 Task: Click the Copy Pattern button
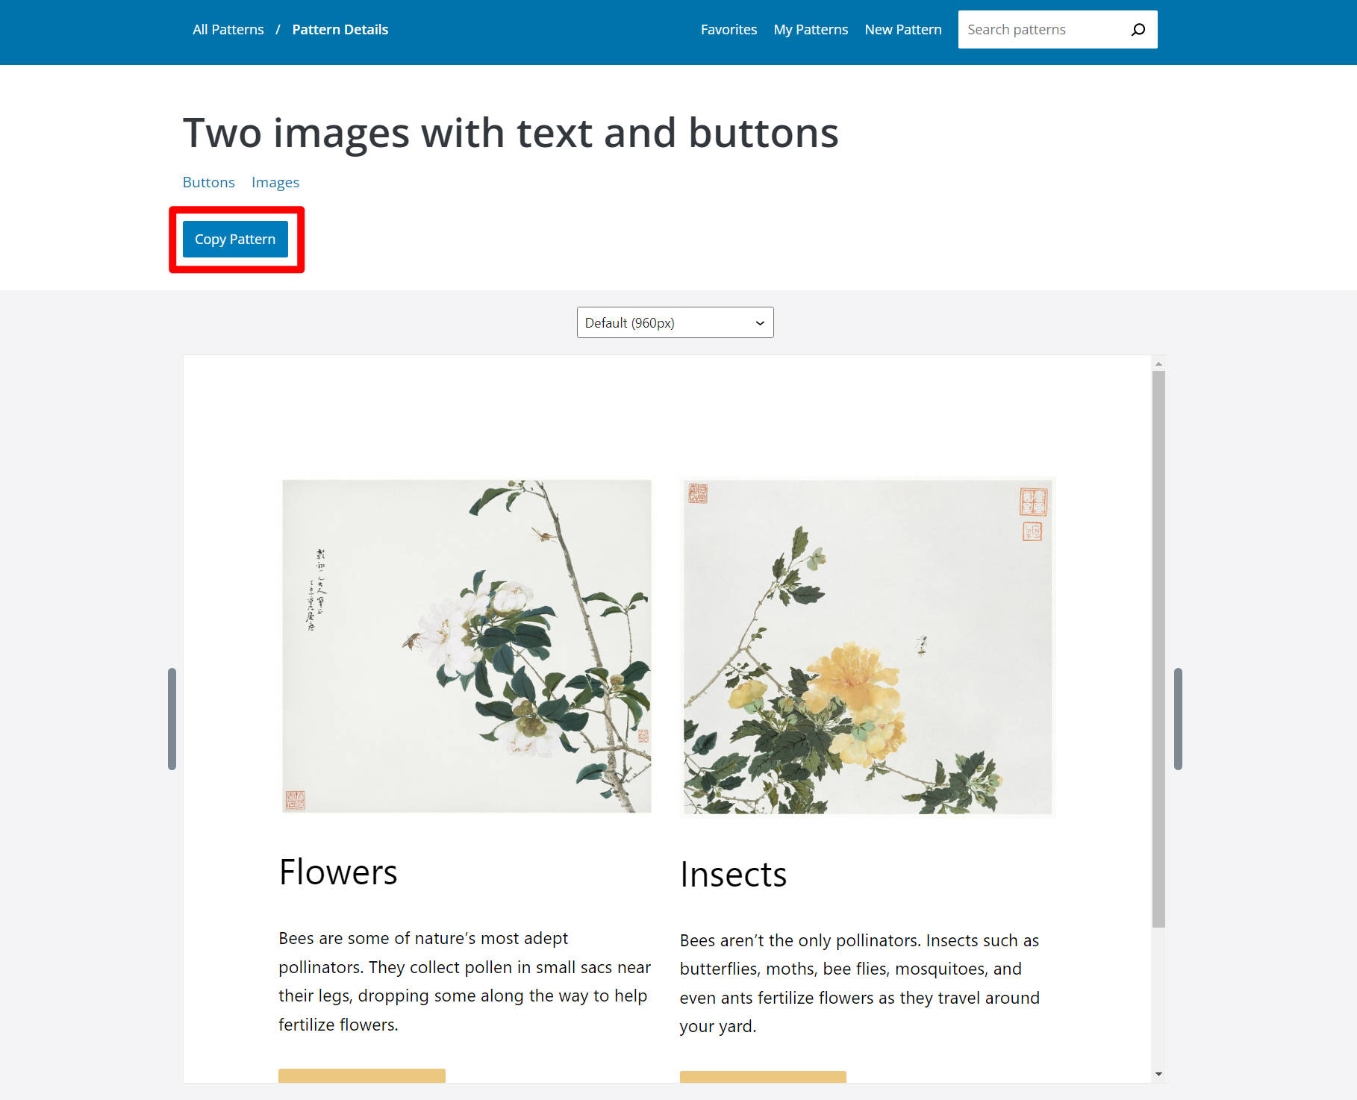click(234, 239)
